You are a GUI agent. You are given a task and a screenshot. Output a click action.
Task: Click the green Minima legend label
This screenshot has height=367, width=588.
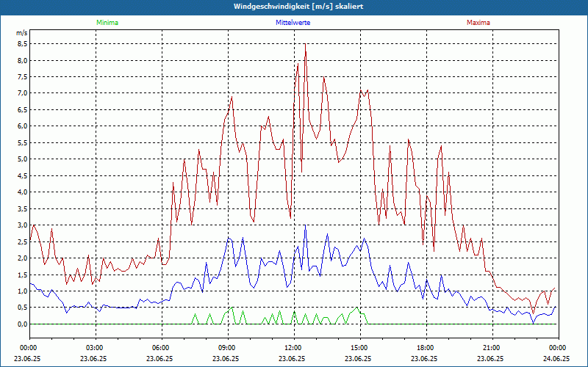point(107,23)
